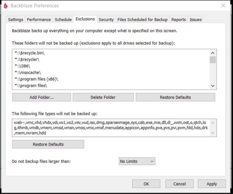The height and width of the screenshot is (194, 233).
Task: Cancel the preferences dialog
Action: click(x=179, y=184)
